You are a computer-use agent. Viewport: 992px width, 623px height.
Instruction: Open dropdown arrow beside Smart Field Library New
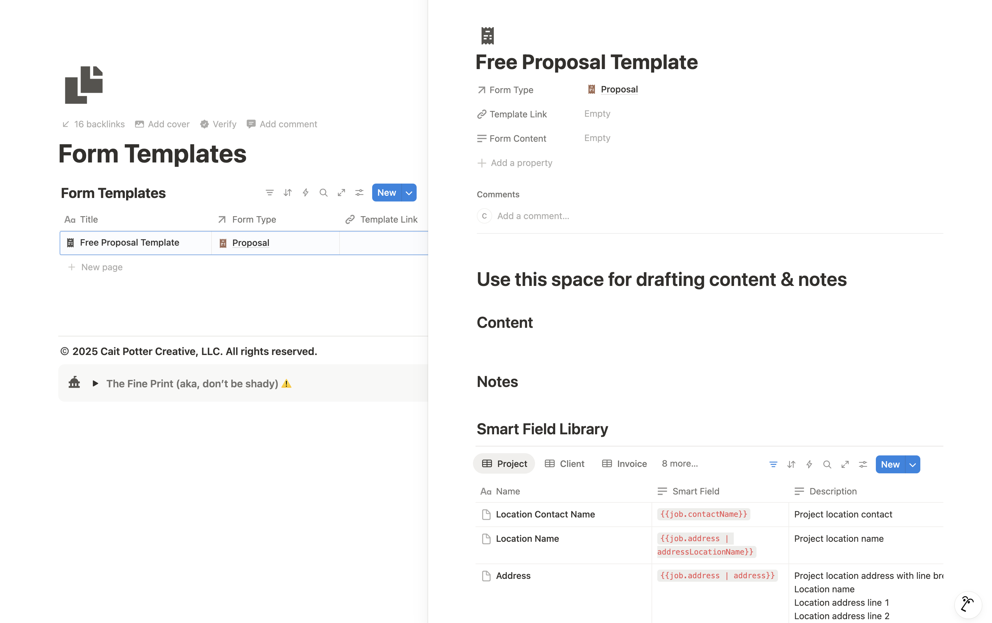[913, 464]
